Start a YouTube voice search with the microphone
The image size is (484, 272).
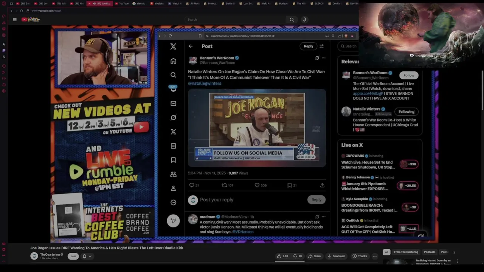pos(304,20)
